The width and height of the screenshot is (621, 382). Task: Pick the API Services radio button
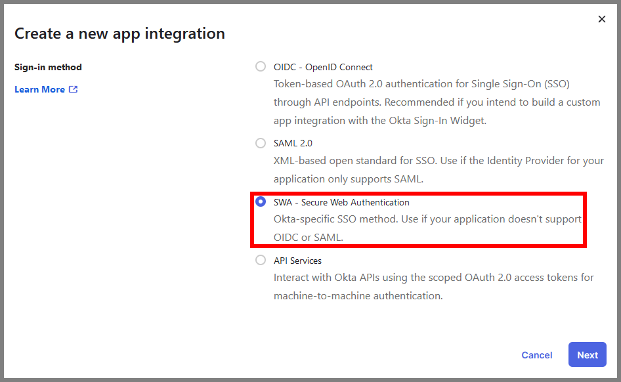[x=261, y=260]
